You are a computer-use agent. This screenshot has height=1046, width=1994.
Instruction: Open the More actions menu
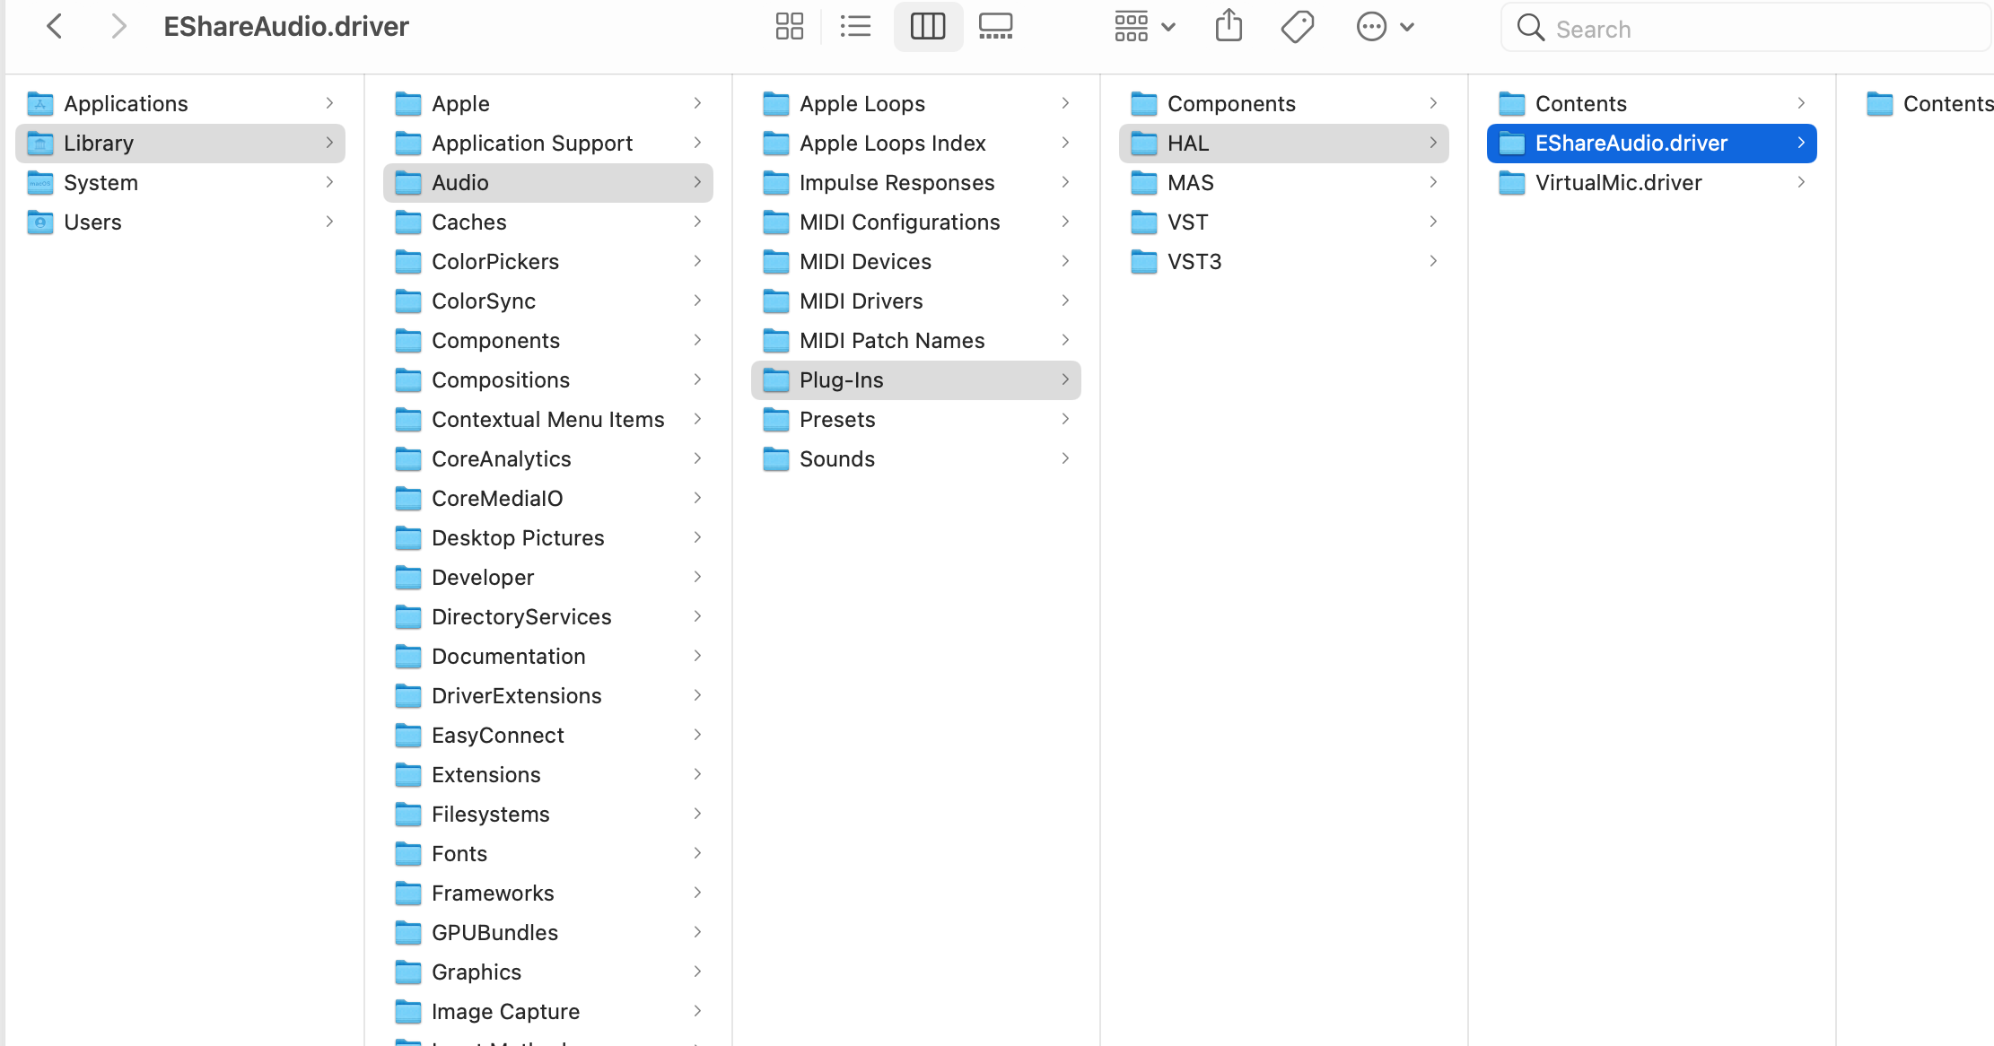coord(1385,27)
